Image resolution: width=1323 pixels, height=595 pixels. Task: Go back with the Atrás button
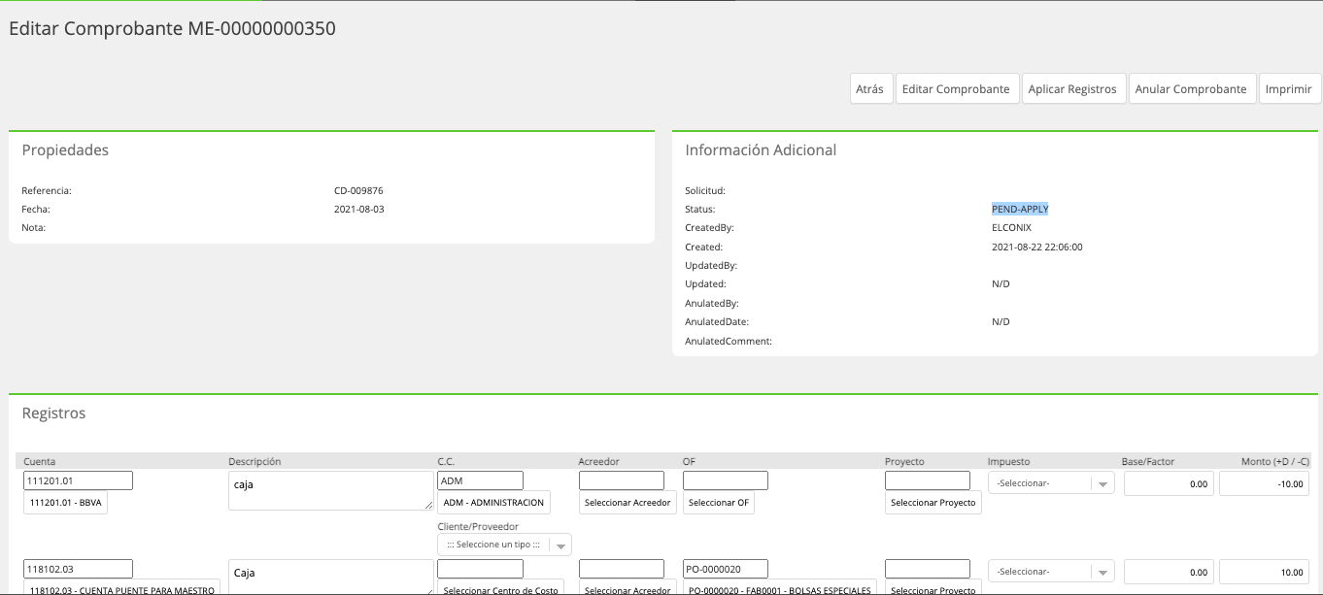click(x=871, y=88)
